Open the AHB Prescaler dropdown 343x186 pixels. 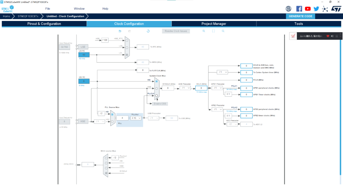coord(185,88)
